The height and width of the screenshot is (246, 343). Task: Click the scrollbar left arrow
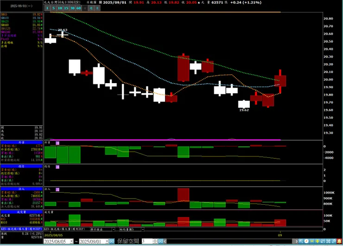tap(165, 241)
